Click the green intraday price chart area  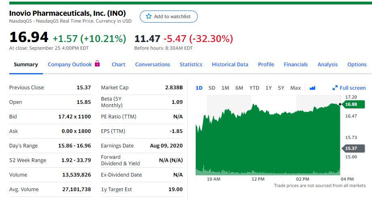267,141
